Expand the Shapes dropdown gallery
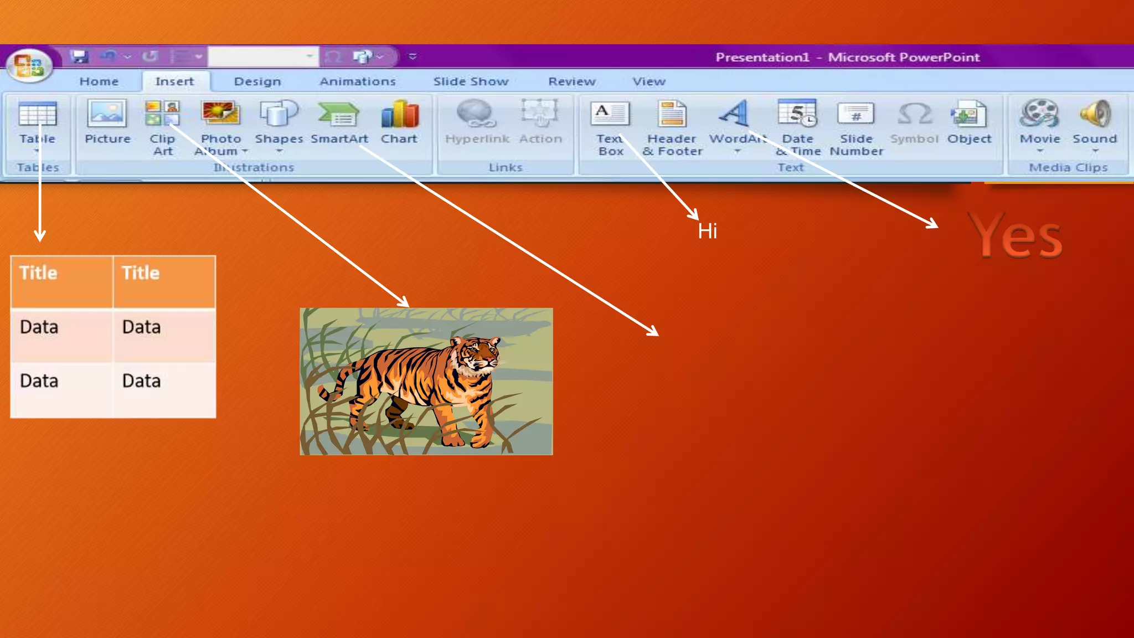Screen dimensions: 1134x638 [x=279, y=151]
